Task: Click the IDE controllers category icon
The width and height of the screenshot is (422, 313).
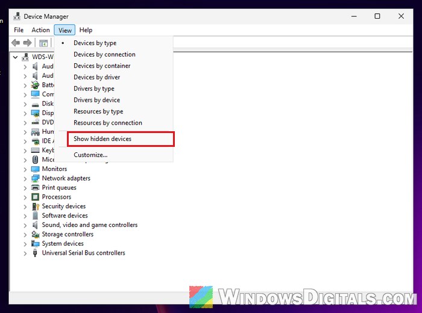Action: [x=35, y=141]
